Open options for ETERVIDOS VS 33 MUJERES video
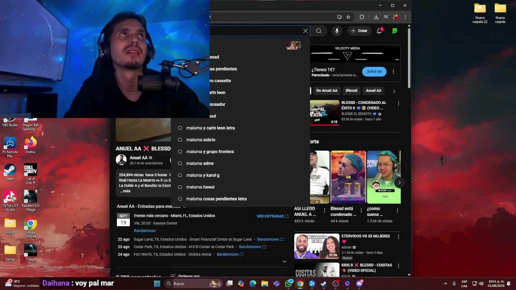 [399, 237]
